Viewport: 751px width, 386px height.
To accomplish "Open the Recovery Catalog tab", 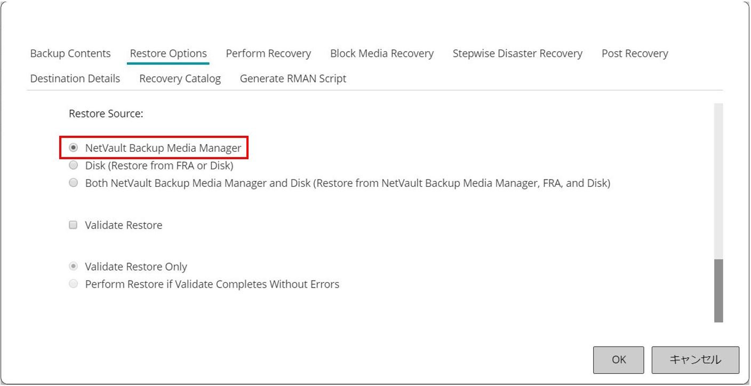I will [x=180, y=79].
